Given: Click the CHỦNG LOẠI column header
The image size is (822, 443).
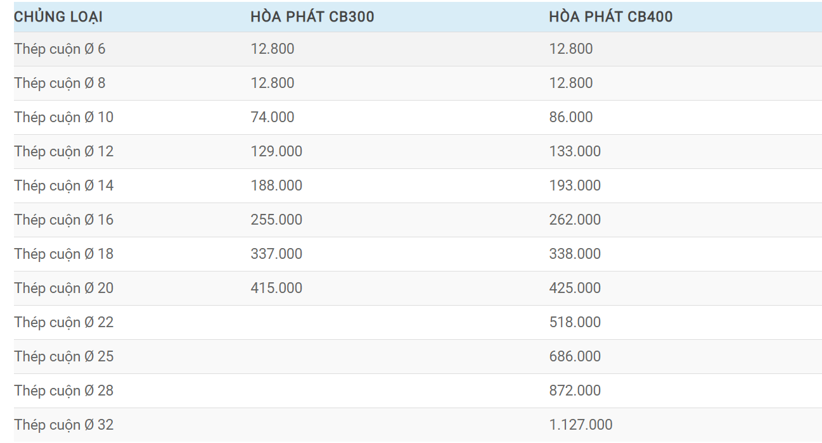Looking at the screenshot, I should (x=58, y=17).
